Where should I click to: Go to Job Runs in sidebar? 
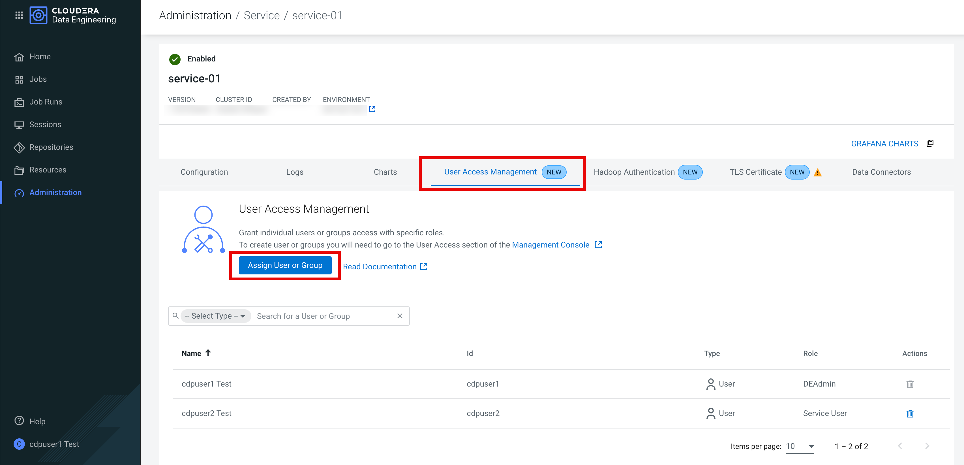click(x=46, y=102)
